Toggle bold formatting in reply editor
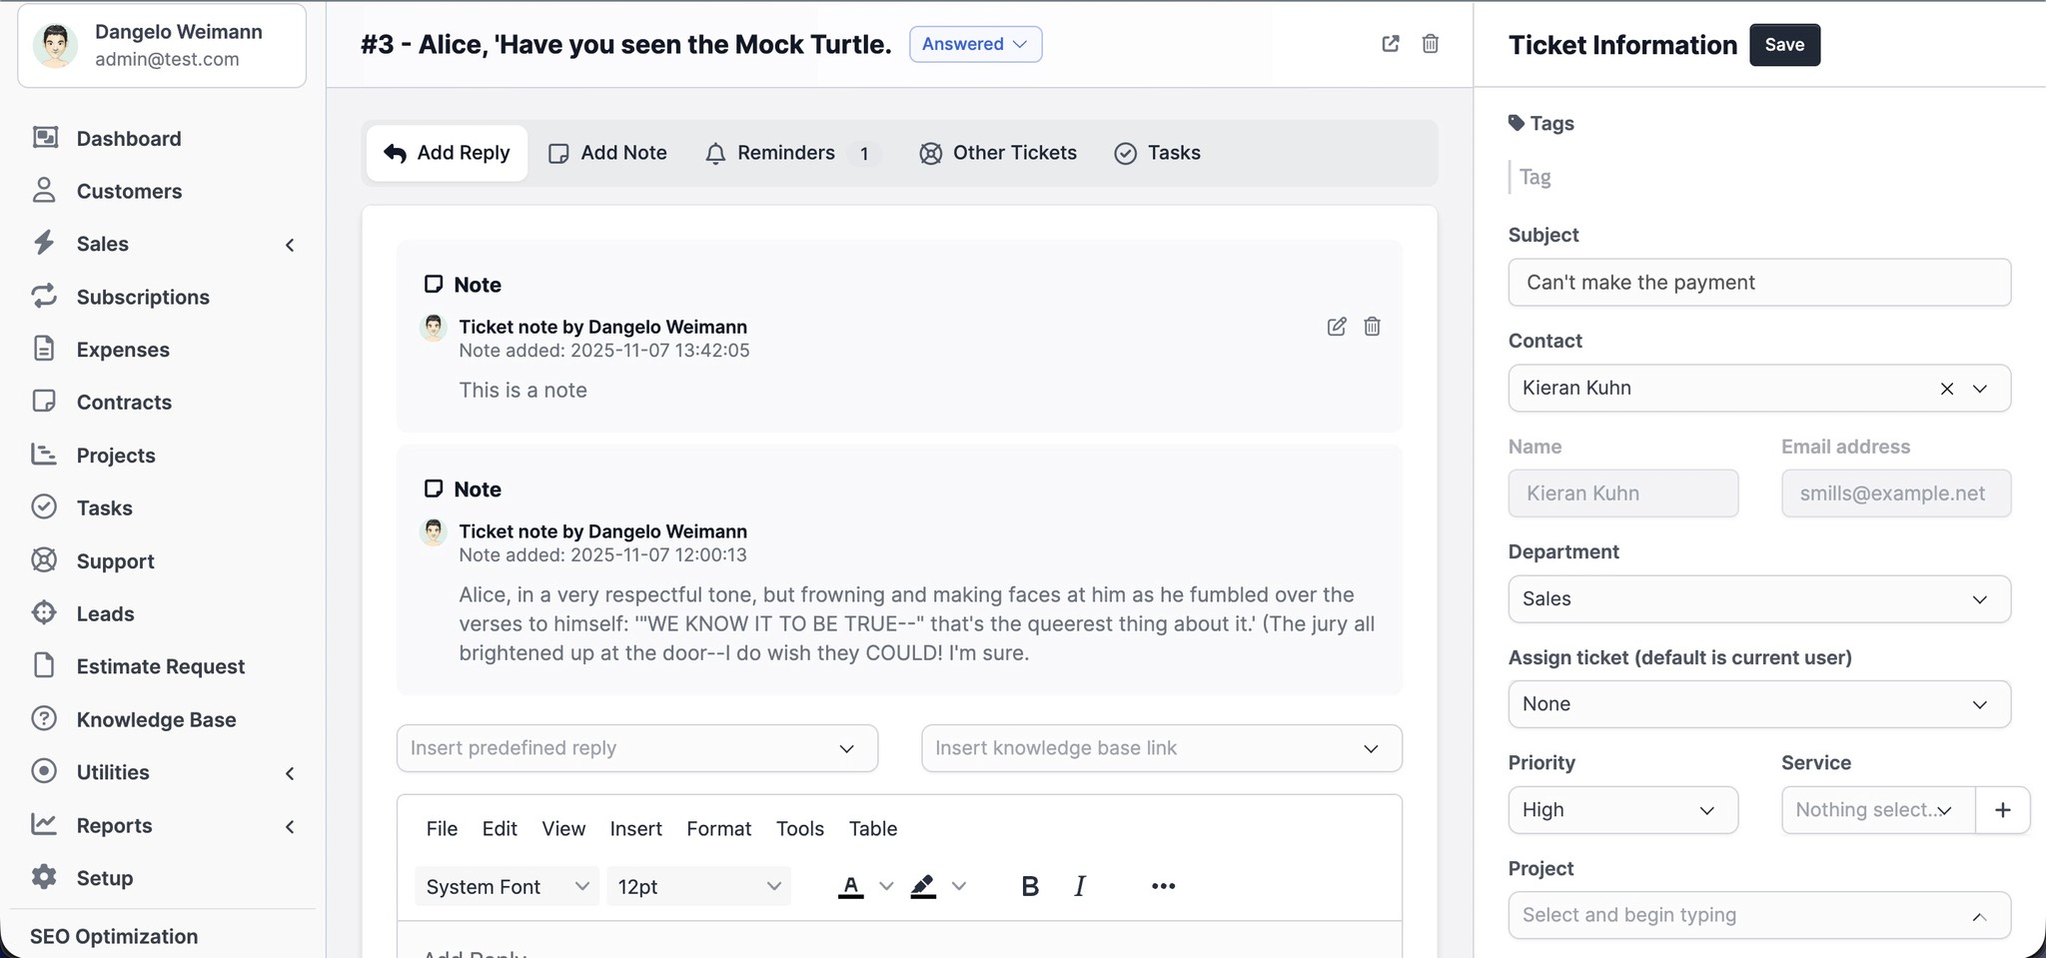The image size is (2046, 958). (1030, 886)
